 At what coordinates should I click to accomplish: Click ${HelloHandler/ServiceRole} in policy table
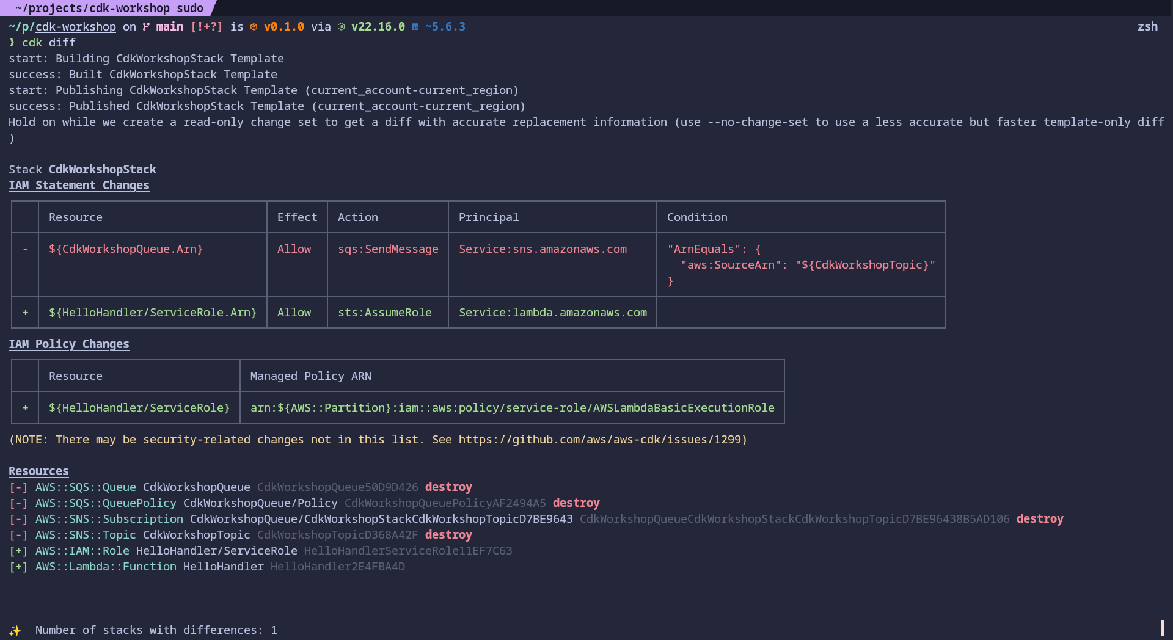pos(139,408)
